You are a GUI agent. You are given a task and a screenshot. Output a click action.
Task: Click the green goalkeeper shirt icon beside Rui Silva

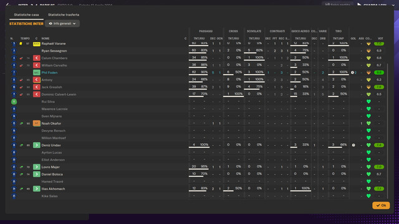click(14, 101)
